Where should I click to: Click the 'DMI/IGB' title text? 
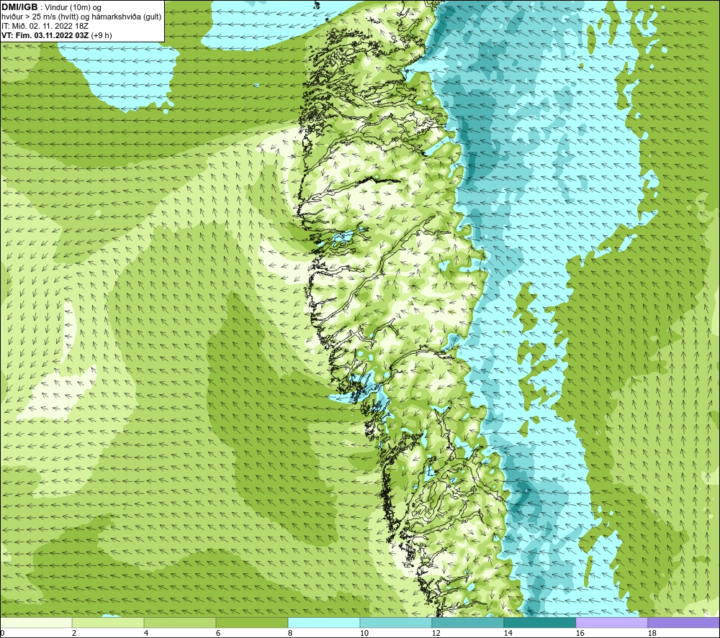[19, 7]
